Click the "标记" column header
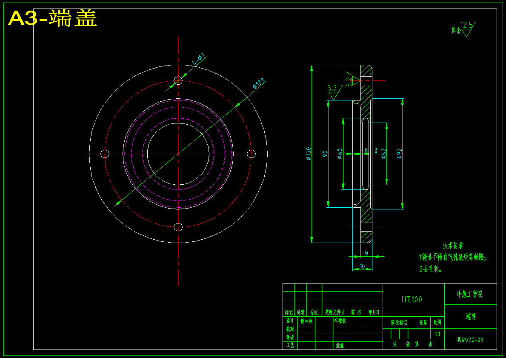The height and width of the screenshot is (358, 506). [289, 312]
